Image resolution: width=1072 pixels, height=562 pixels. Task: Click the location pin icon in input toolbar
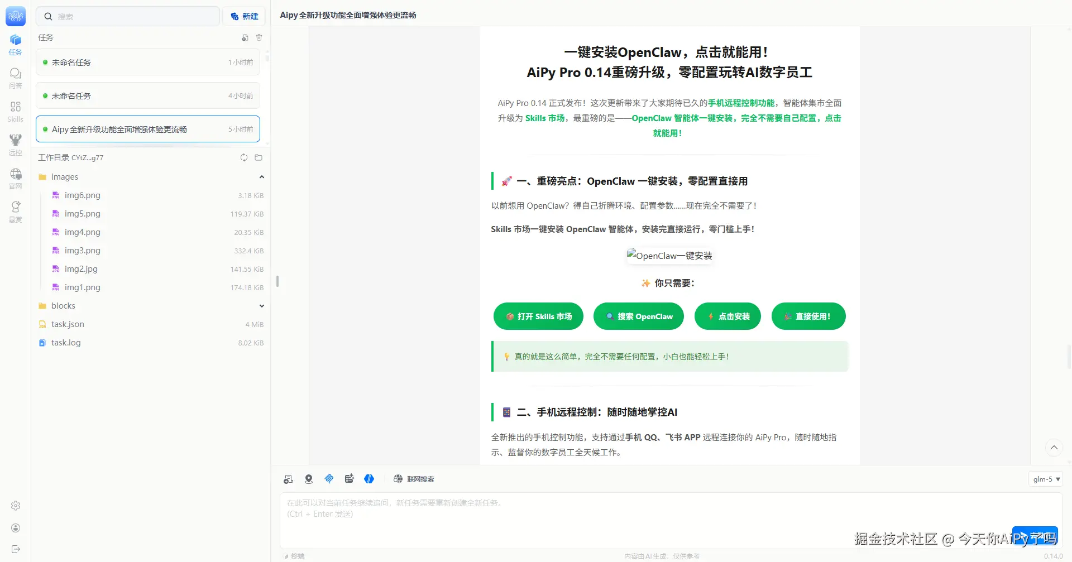309,479
